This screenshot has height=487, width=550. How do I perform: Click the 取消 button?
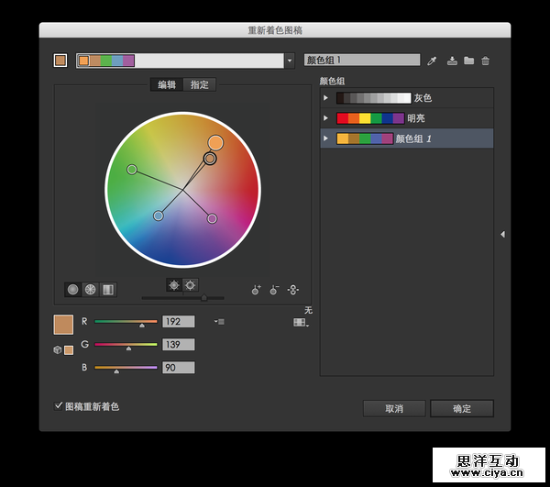click(394, 408)
